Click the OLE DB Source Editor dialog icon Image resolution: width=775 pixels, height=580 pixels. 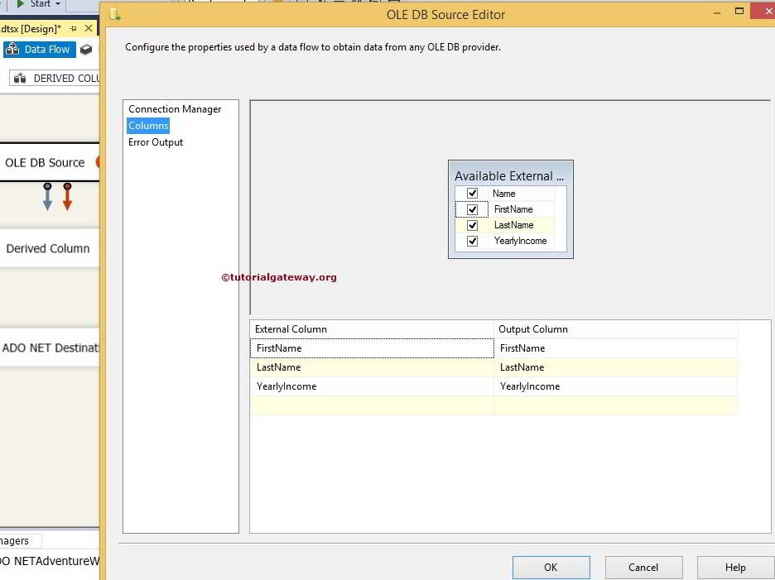(x=114, y=14)
